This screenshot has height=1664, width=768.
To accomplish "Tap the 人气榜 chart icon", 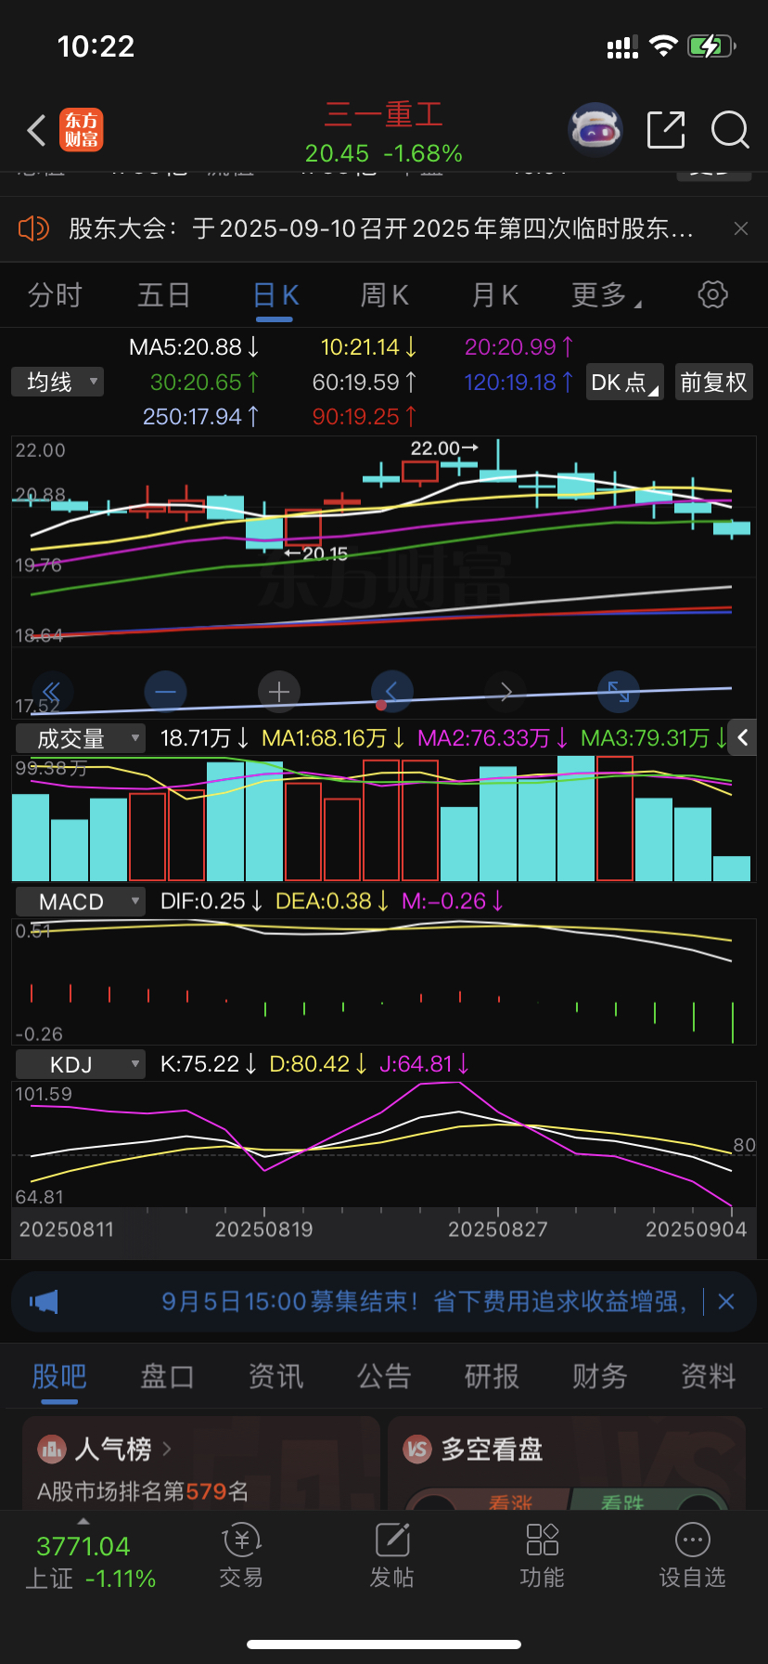I will (51, 1449).
